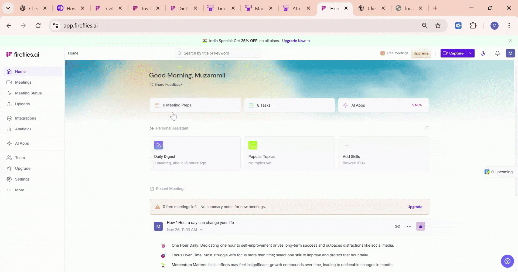Copy the meeting link for the recent meeting
The width and height of the screenshot is (518, 272).
click(x=397, y=226)
